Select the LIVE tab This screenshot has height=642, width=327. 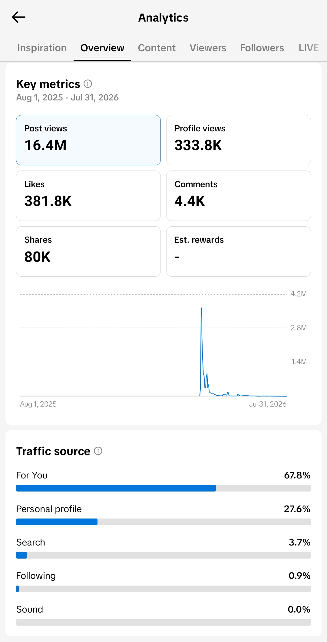[309, 48]
